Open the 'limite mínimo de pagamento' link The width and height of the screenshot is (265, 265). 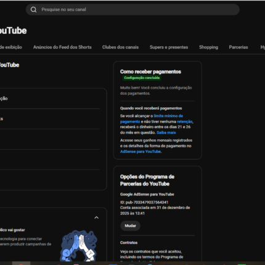click(x=152, y=119)
